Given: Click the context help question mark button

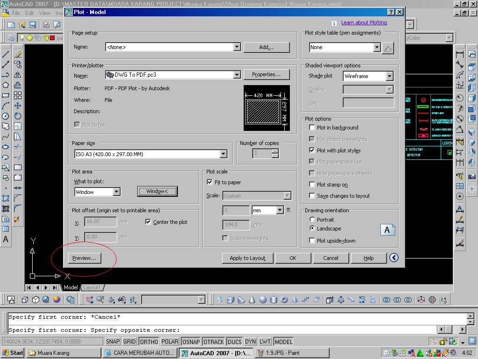Looking at the screenshot, I should 391,12.
